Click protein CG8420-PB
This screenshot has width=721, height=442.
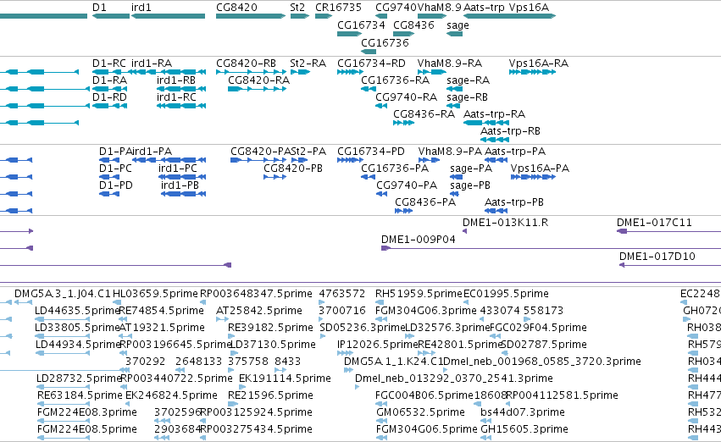(275, 177)
